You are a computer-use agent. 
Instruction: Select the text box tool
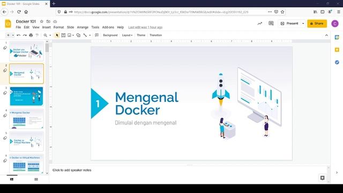click(63, 35)
